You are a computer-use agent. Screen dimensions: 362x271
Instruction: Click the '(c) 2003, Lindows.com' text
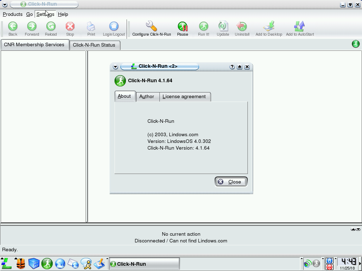(x=173, y=134)
